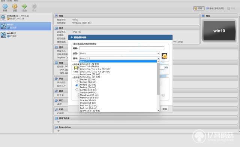
Task: Click the yellow memory slider handle
Action: pyautogui.click(x=76, y=67)
